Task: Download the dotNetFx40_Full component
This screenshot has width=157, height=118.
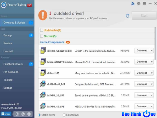Action: [x=142, y=84]
